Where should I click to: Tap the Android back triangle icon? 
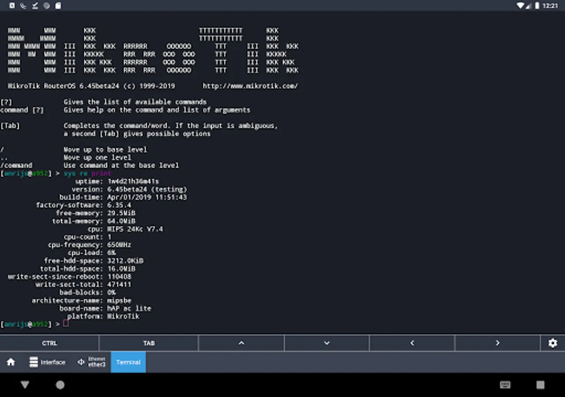click(25, 385)
